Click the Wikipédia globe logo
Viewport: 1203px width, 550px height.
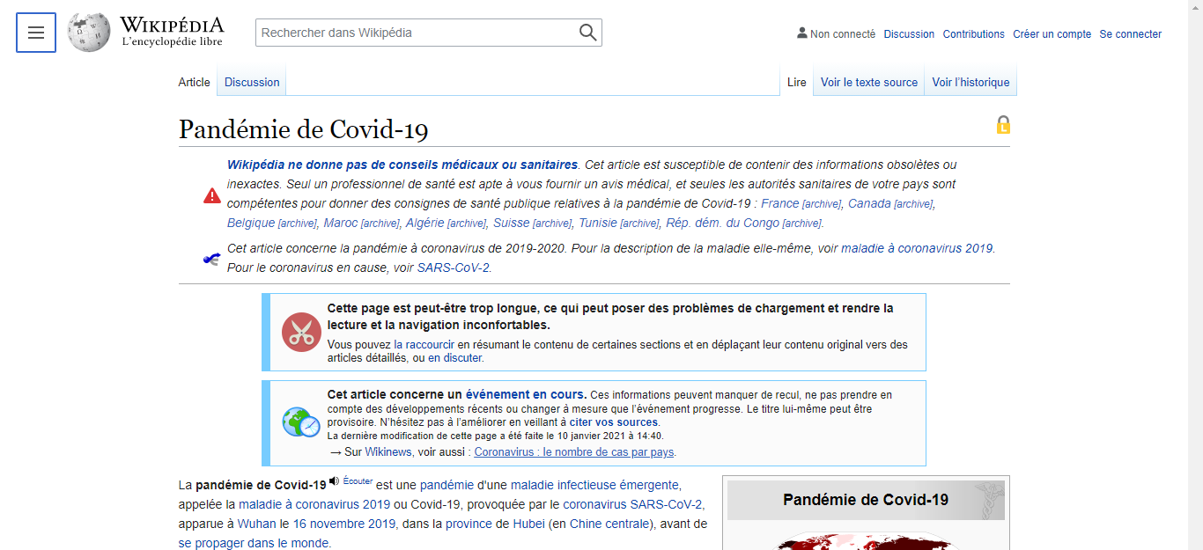89,33
